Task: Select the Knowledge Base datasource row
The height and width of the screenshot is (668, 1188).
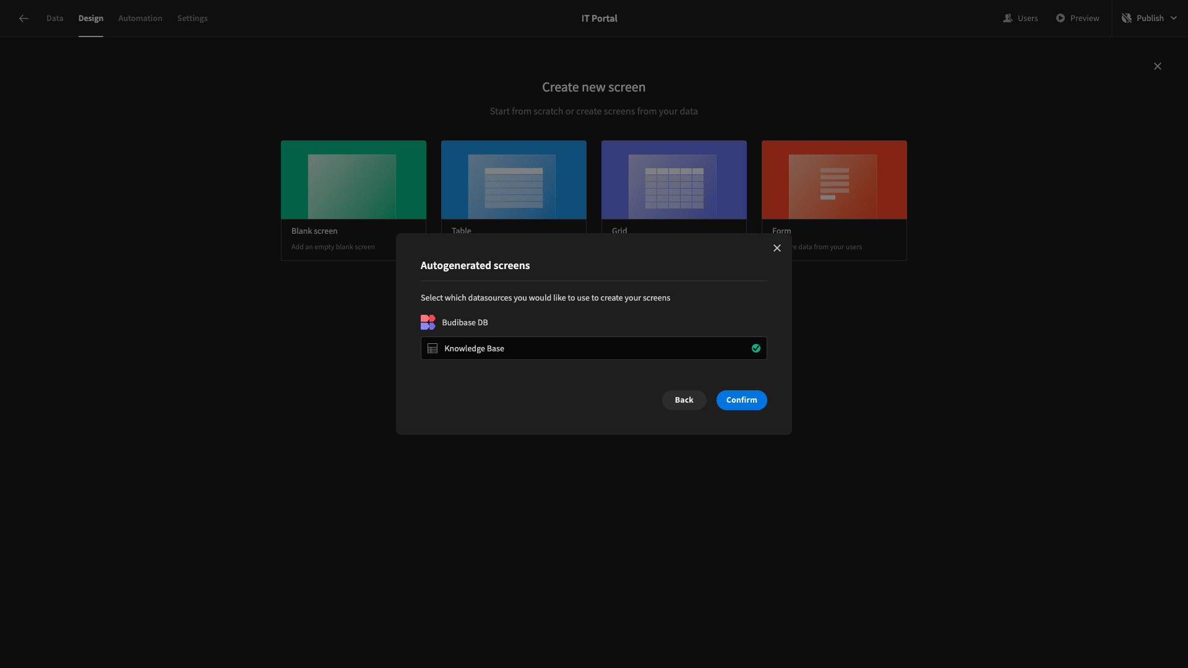Action: 594,349
